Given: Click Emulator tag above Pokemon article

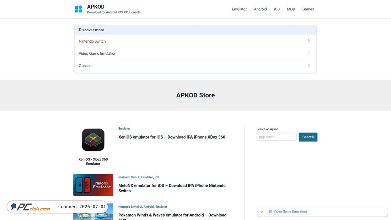Looking at the screenshot, I should [161, 206].
